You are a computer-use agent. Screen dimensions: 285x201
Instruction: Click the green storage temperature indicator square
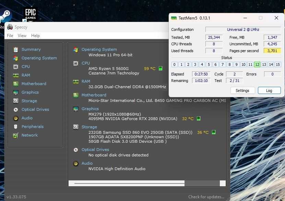click(214, 132)
